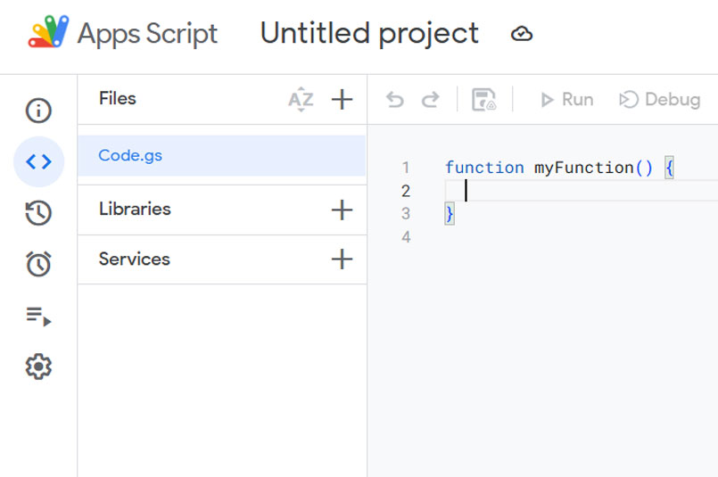Open the project history icon
This screenshot has width=718, height=477.
(x=38, y=213)
